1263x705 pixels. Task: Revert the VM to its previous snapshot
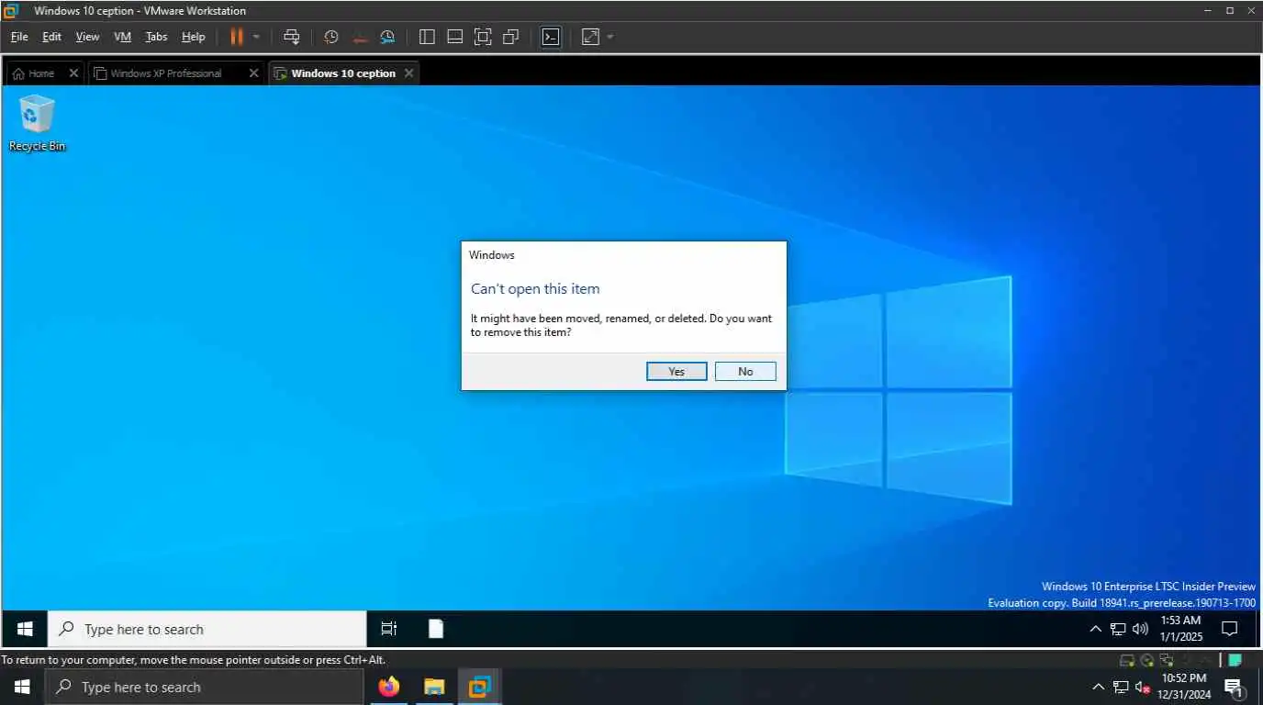(x=360, y=37)
